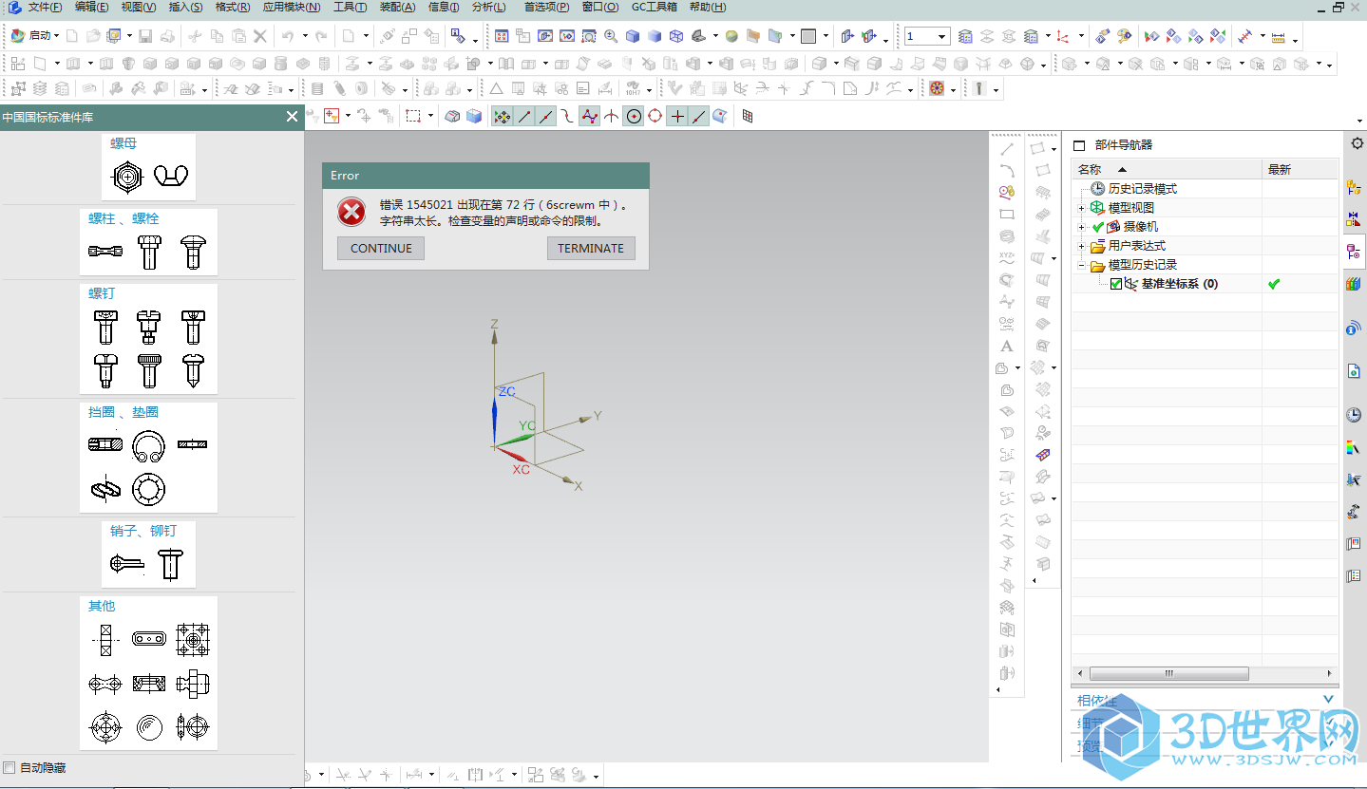1367x789 pixels.
Task: Open the 装配(A) menu
Action: click(x=397, y=7)
